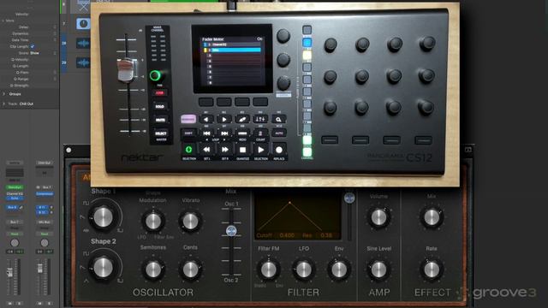The height and width of the screenshot is (308, 548).
Task: Click the small right arrow button on CS12
Action: [x=224, y=120]
